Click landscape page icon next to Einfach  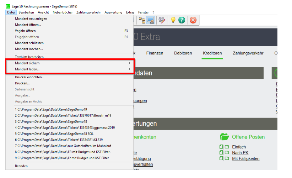coord(227,147)
